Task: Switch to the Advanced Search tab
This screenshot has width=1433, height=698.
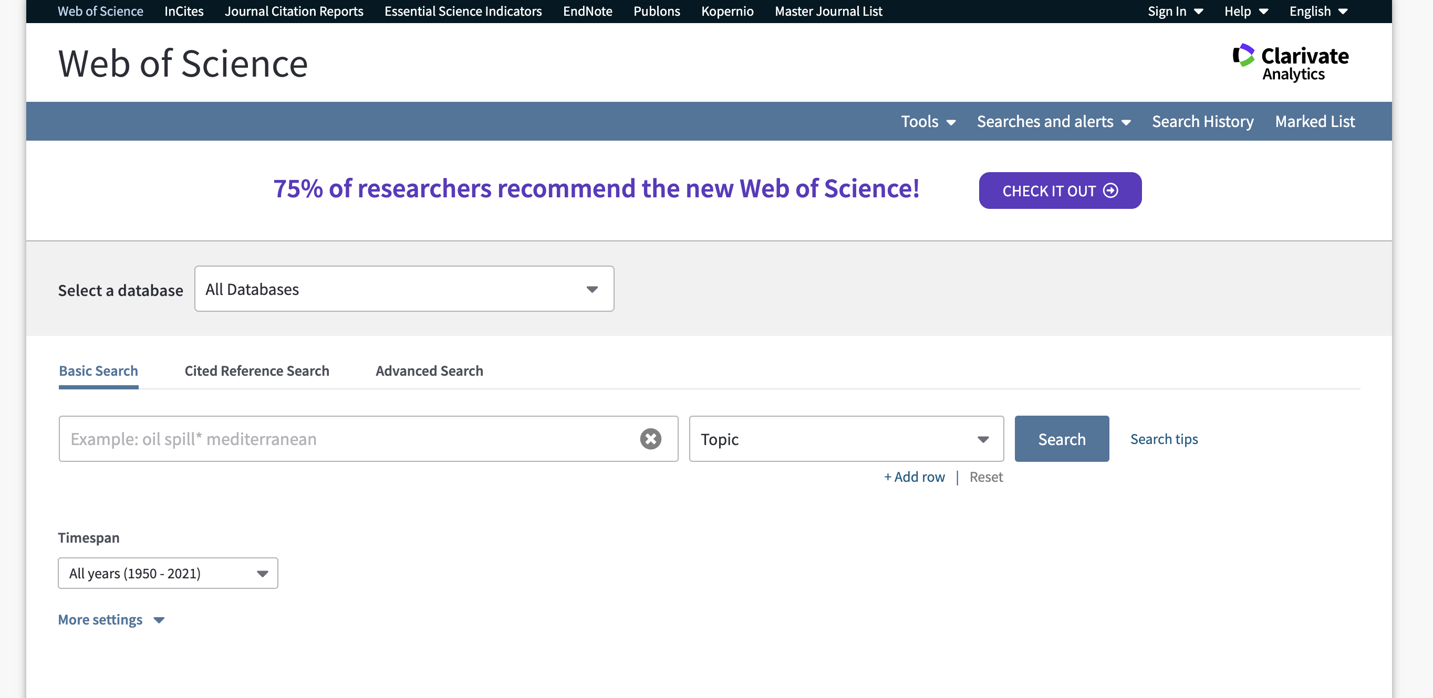Action: (430, 370)
